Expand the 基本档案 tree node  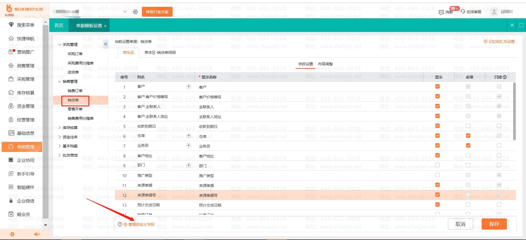60,146
